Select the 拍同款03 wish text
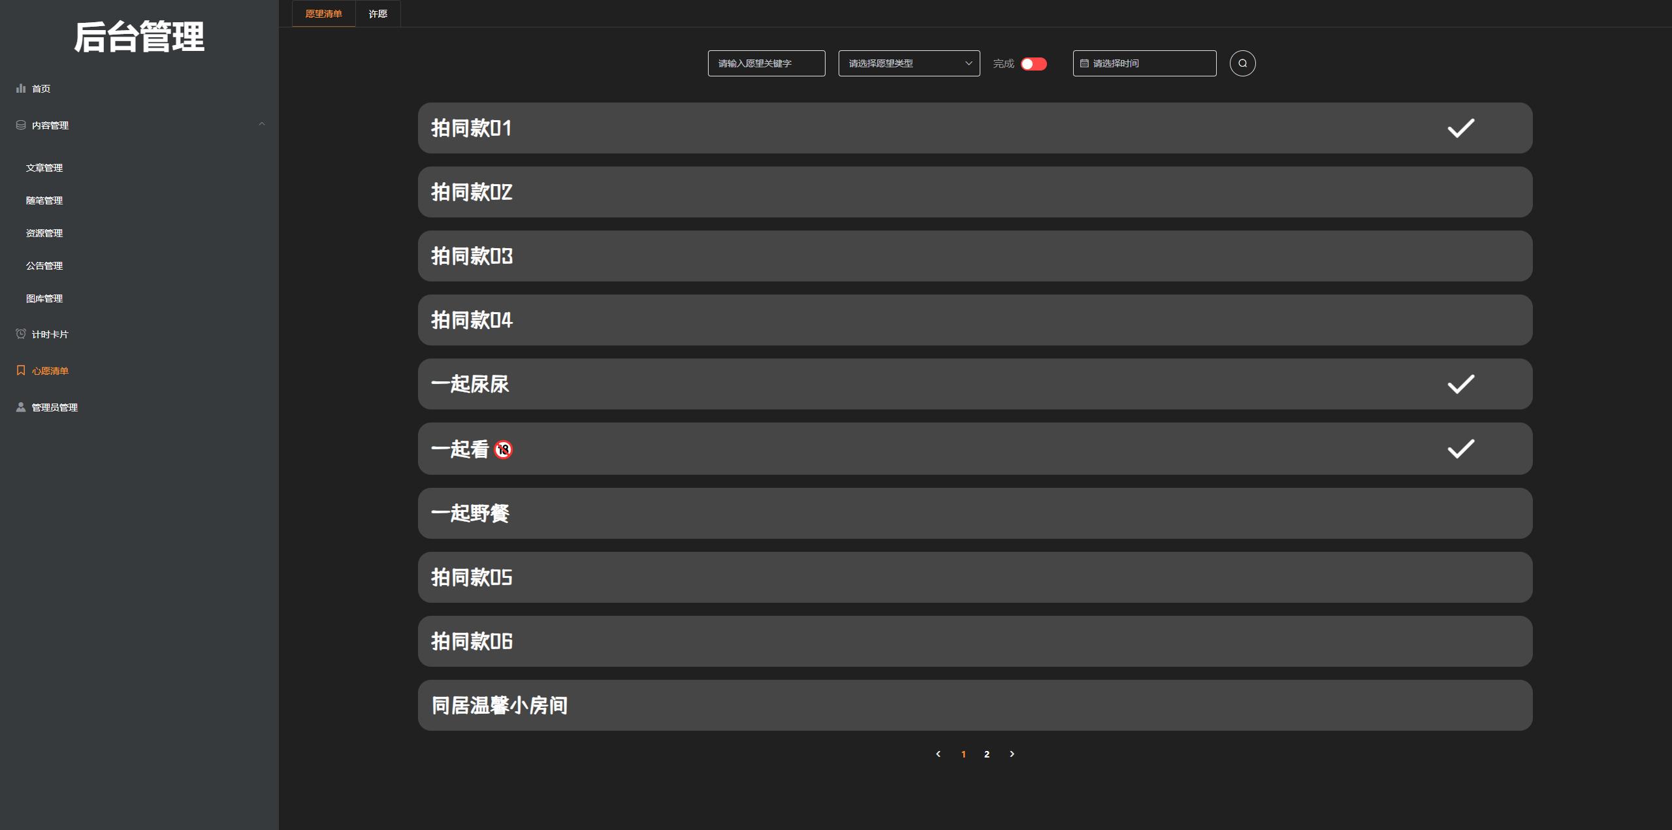The image size is (1672, 830). click(x=472, y=256)
